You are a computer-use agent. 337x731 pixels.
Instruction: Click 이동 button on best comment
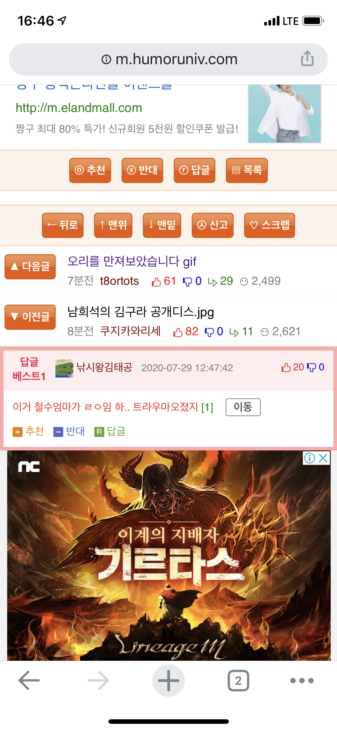(243, 407)
